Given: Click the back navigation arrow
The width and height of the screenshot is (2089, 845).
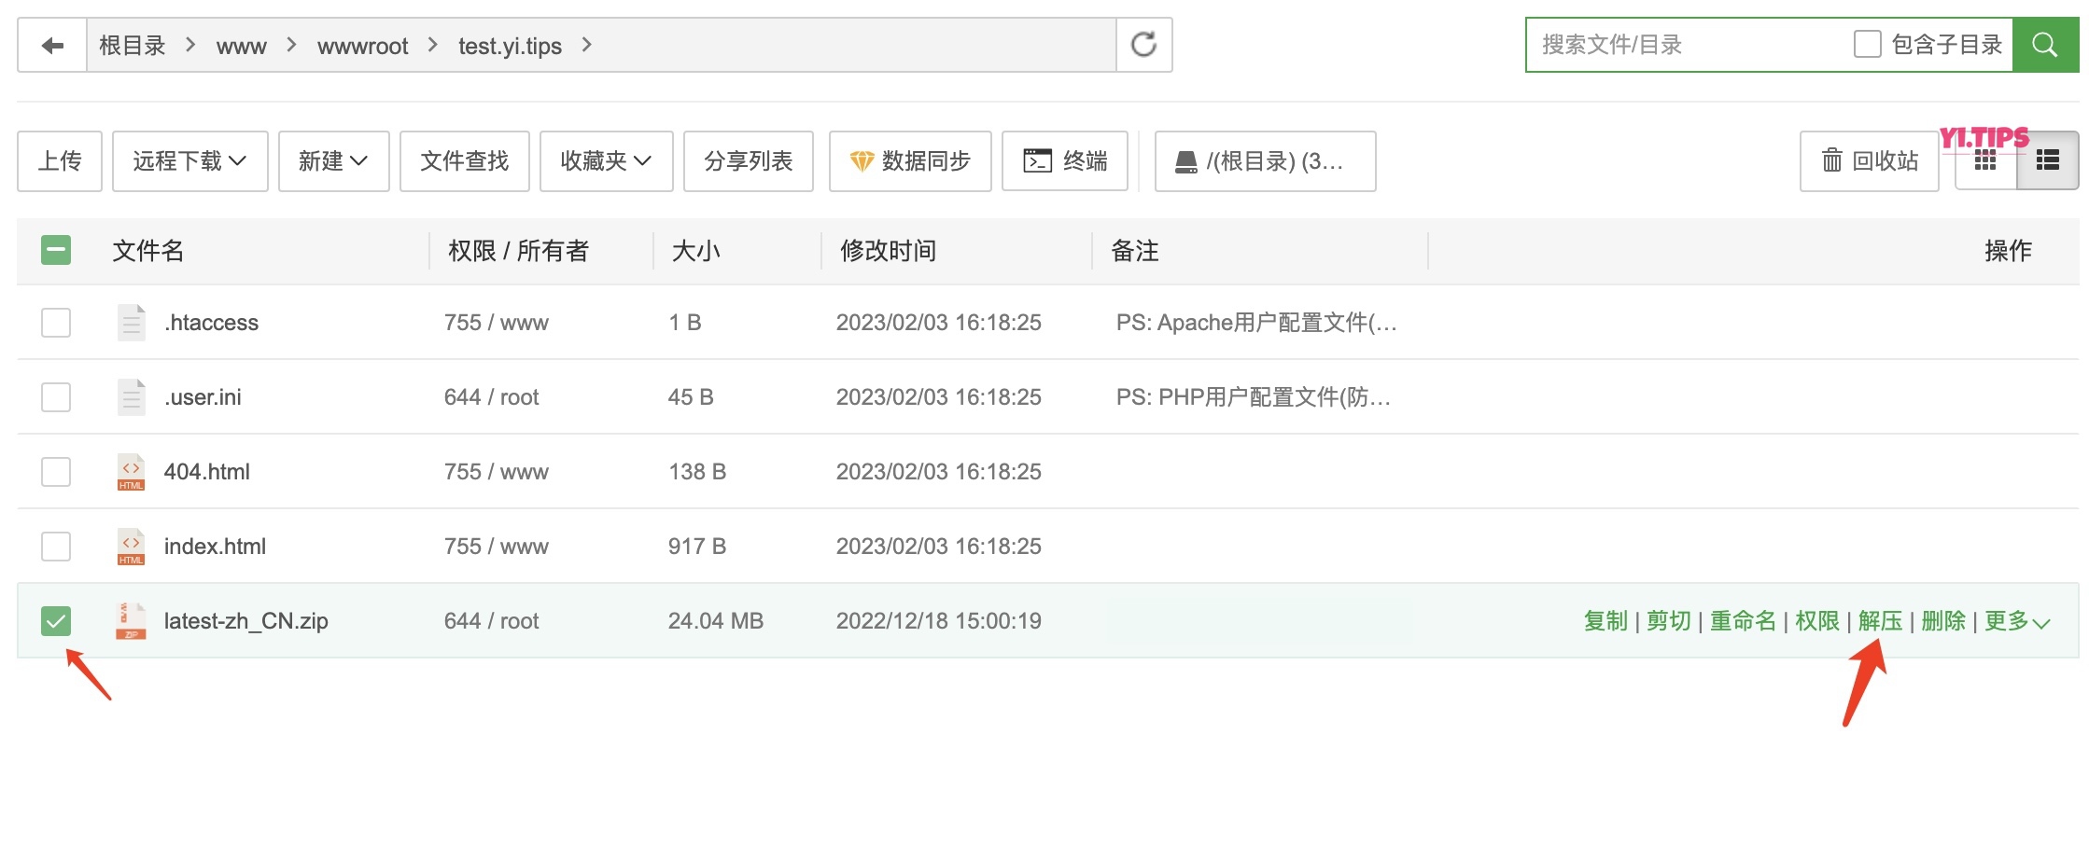Looking at the screenshot, I should coord(52,44).
